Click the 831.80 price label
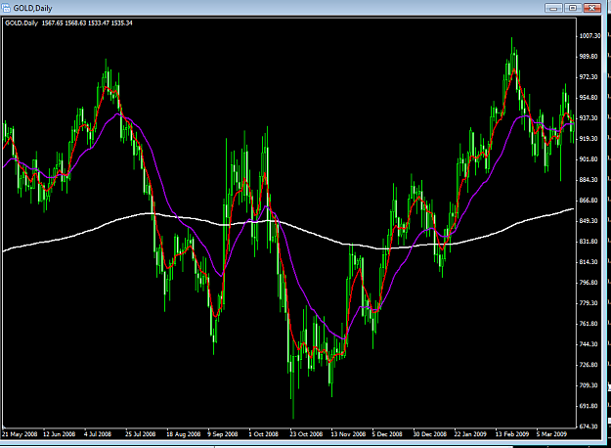Screen dimensions: 611x448 tap(589, 242)
